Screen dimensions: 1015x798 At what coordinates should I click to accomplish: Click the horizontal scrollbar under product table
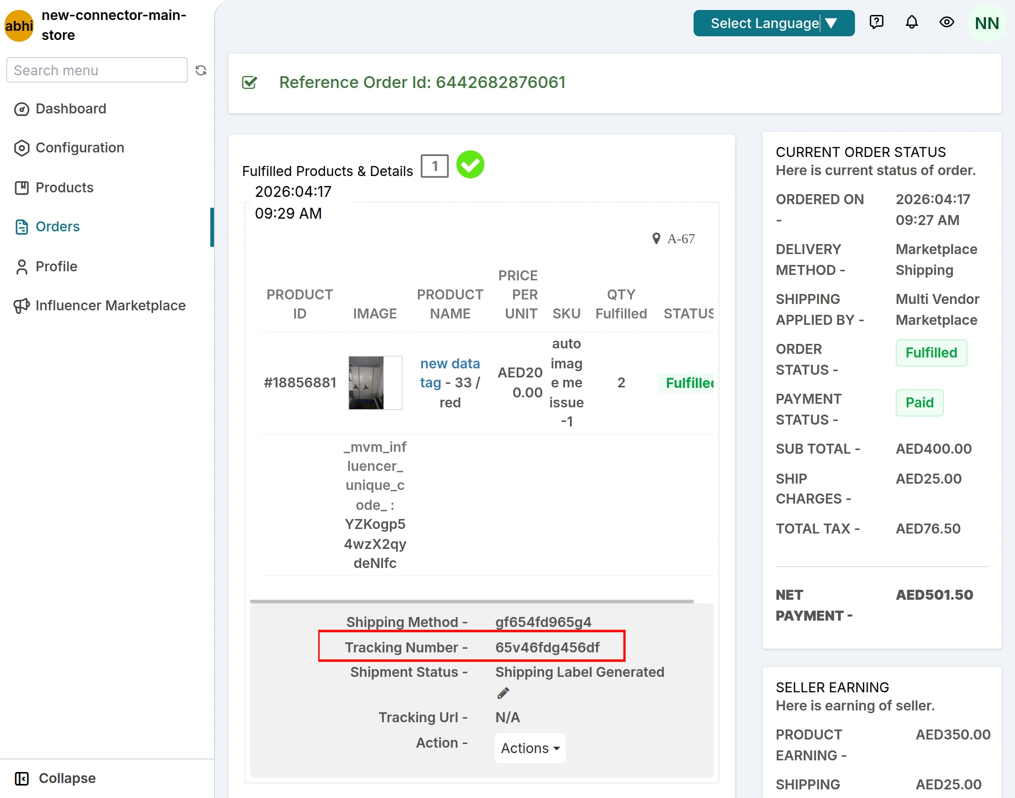click(x=471, y=601)
